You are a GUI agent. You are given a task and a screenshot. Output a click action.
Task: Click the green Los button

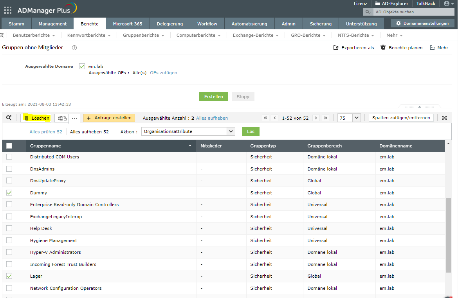pyautogui.click(x=251, y=131)
